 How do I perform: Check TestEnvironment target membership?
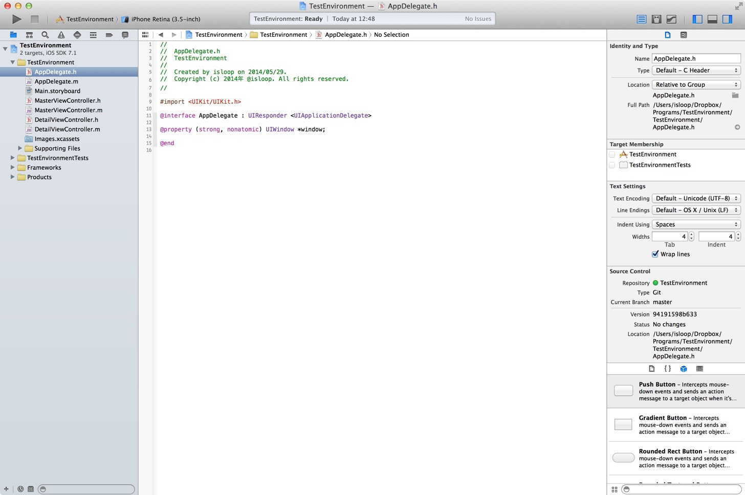point(612,154)
